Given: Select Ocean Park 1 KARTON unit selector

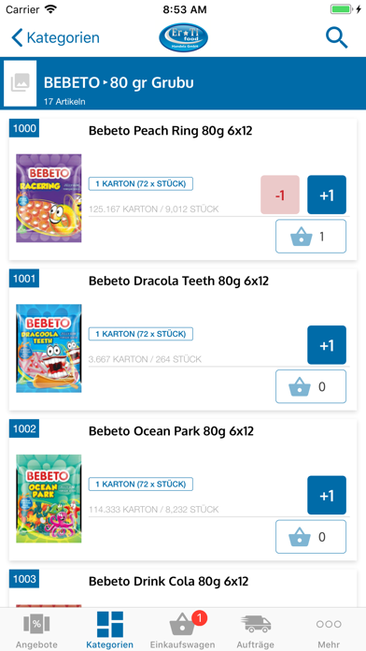Looking at the screenshot, I should pyautogui.click(x=141, y=485).
